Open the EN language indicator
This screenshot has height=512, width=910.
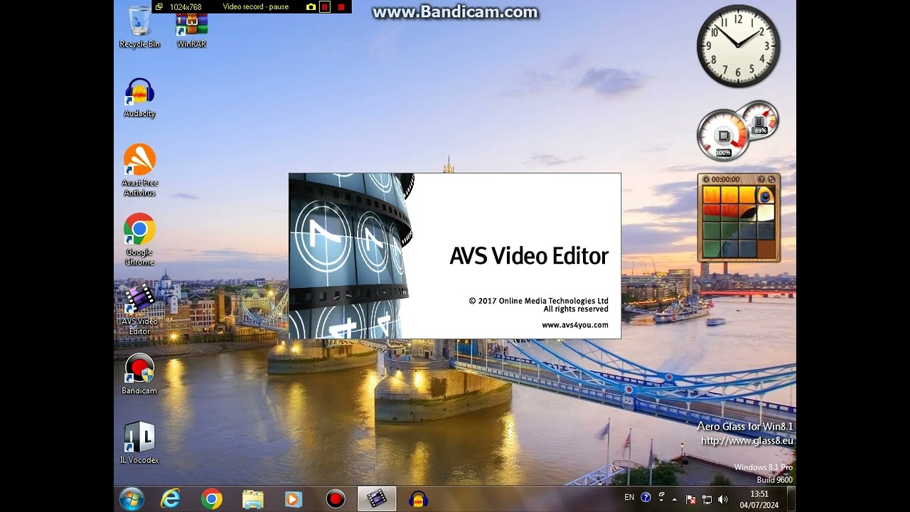click(629, 498)
